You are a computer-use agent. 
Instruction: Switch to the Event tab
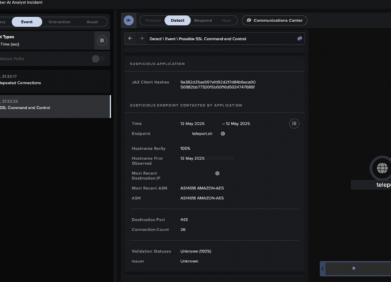27,22
